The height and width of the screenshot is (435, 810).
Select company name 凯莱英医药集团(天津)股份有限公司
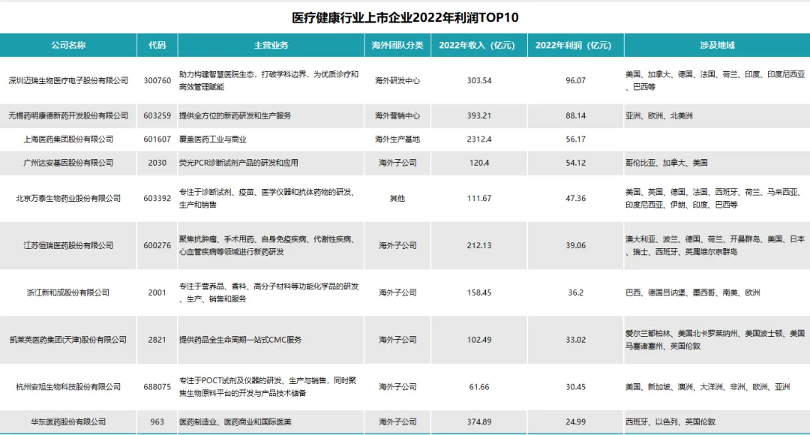pos(68,340)
